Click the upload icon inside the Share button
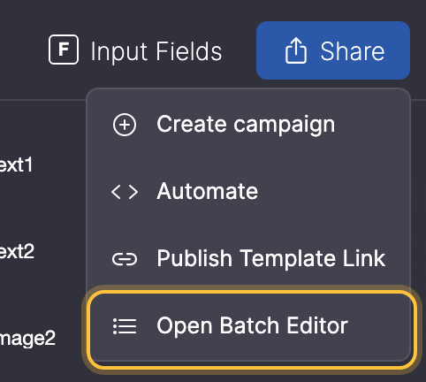Viewport: 426px width, 382px height. pos(296,50)
